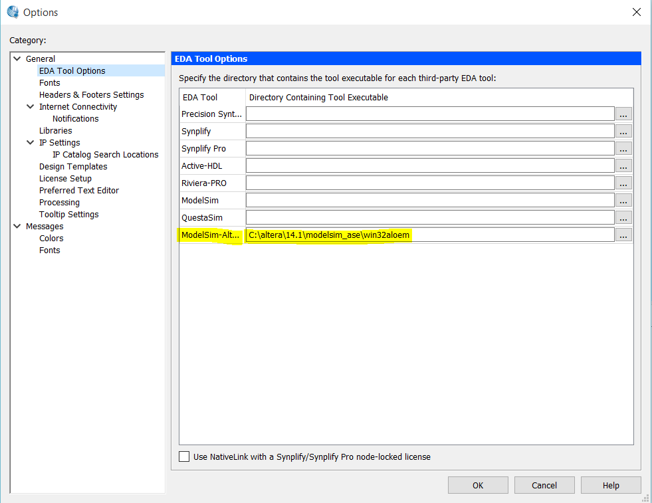Select IP Settings category
Viewport: 652px width, 503px height.
[x=59, y=143]
